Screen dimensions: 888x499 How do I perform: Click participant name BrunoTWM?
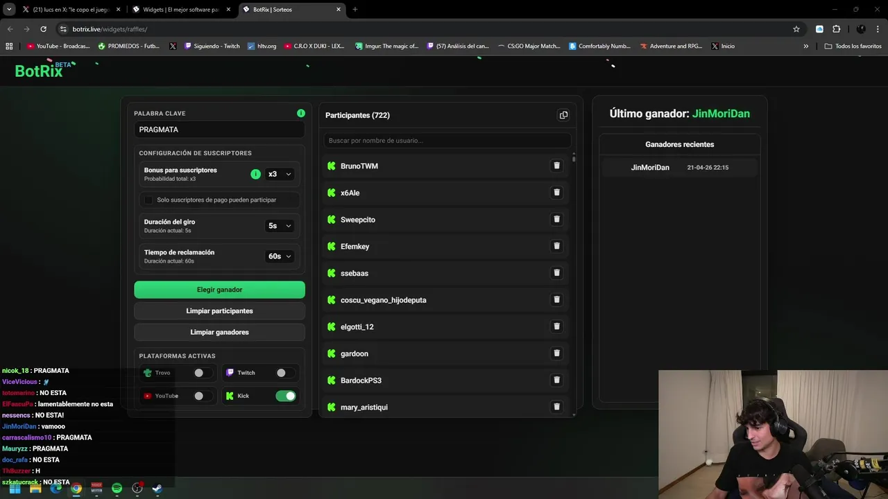pyautogui.click(x=359, y=166)
